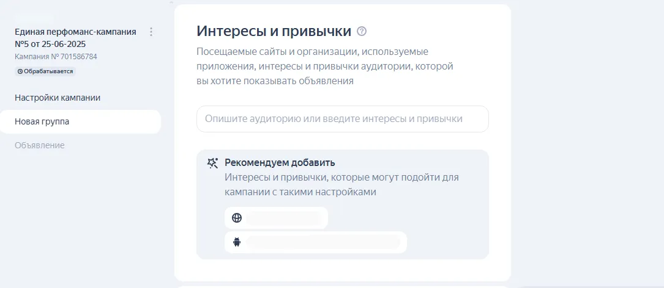Select Новая группа in the sidebar
Image resolution: width=664 pixels, height=288 pixels.
[x=42, y=121]
